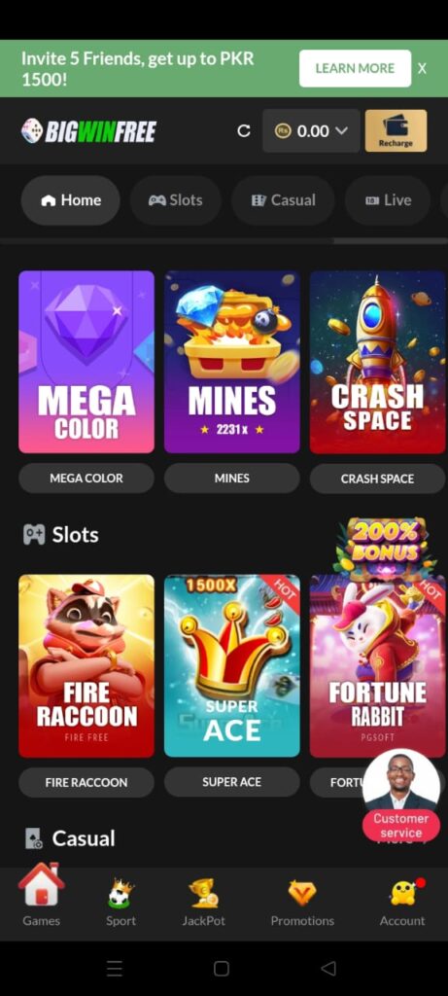Switch to the Casual tab
The height and width of the screenshot is (996, 448).
pos(283,200)
